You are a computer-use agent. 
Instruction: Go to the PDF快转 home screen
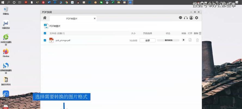coord(45,18)
